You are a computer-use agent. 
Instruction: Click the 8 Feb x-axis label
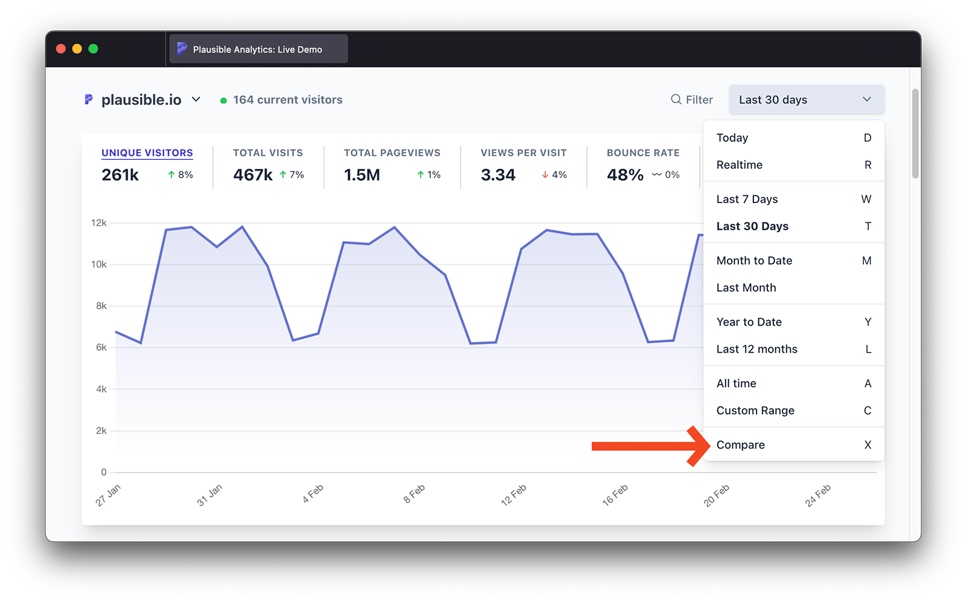[x=414, y=494]
